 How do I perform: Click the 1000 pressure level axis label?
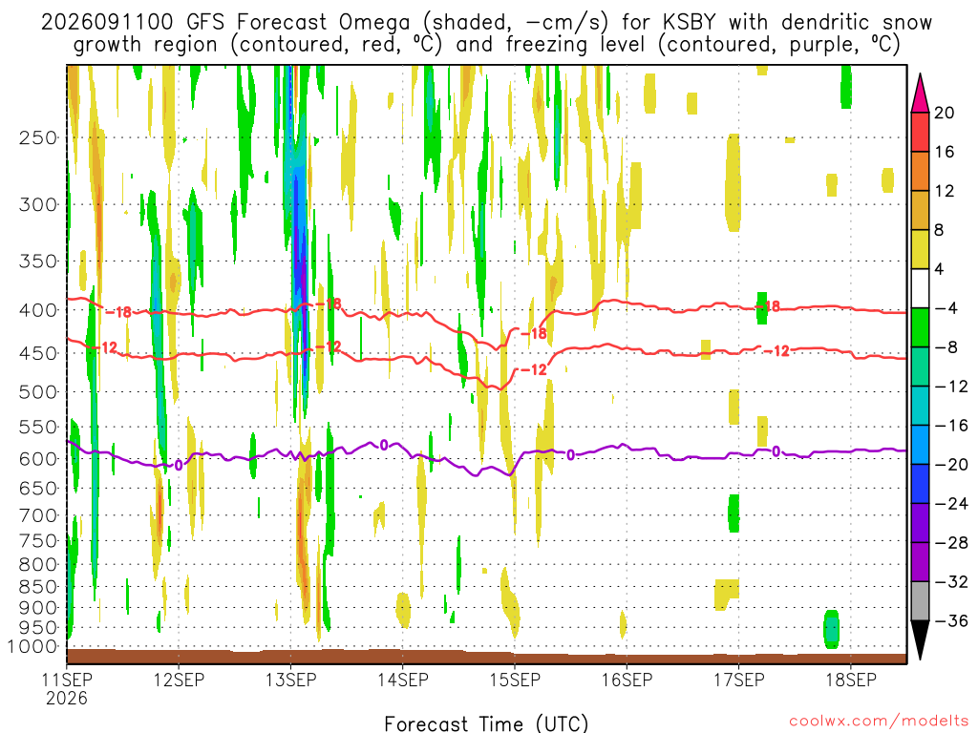coord(32,647)
